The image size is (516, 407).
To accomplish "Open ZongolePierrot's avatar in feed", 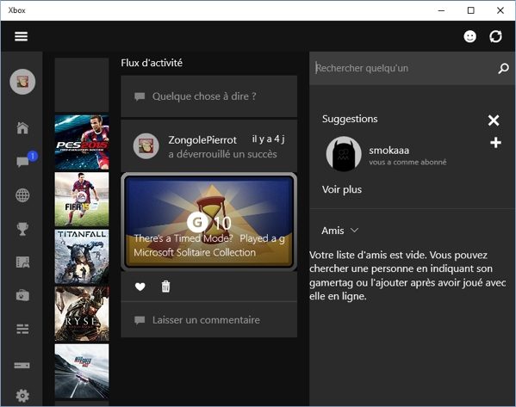I will coord(146,146).
